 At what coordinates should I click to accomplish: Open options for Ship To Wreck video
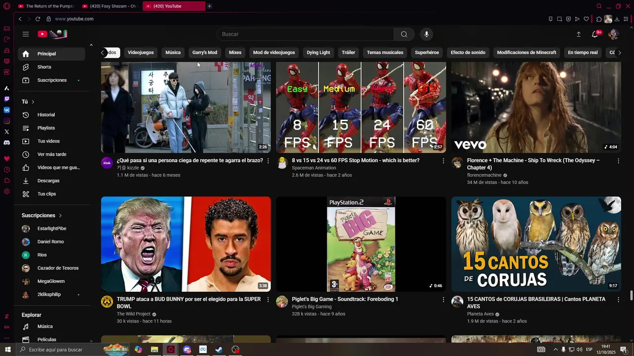pos(618,161)
